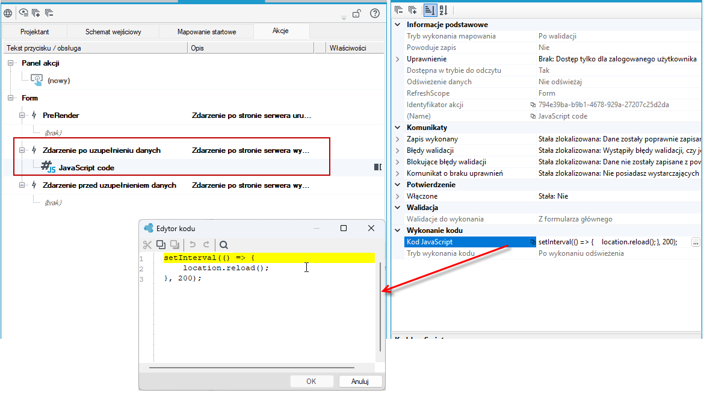Image resolution: width=704 pixels, height=396 pixels.
Task: Open help with the question mark icon
Action: point(375,13)
